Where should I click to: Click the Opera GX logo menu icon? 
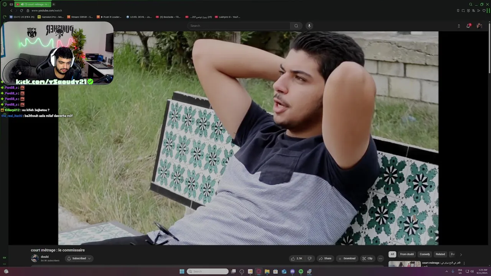(x=5, y=4)
